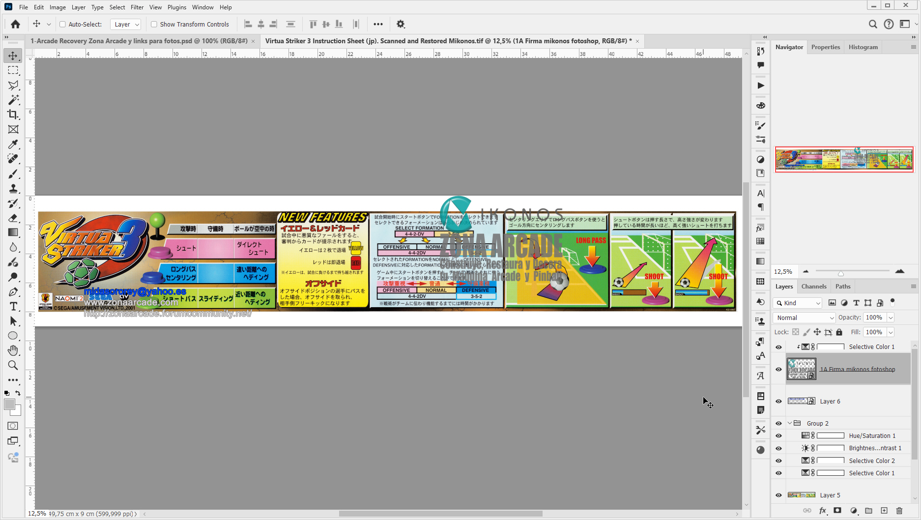Image resolution: width=921 pixels, height=520 pixels.
Task: Open the Kind layer filter dropdown
Action: [x=797, y=303]
